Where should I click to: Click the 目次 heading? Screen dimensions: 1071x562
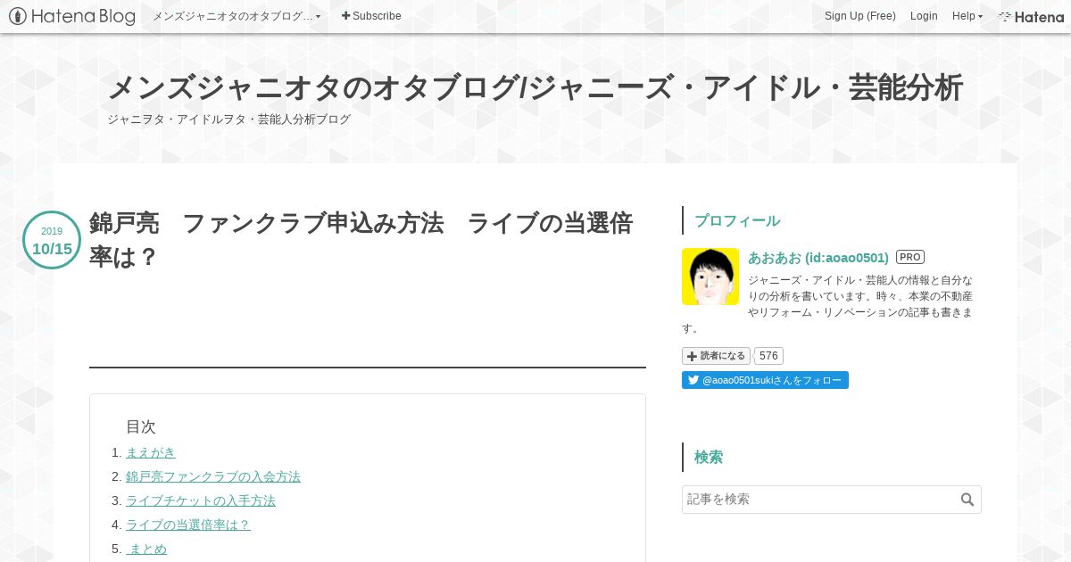[x=141, y=426]
